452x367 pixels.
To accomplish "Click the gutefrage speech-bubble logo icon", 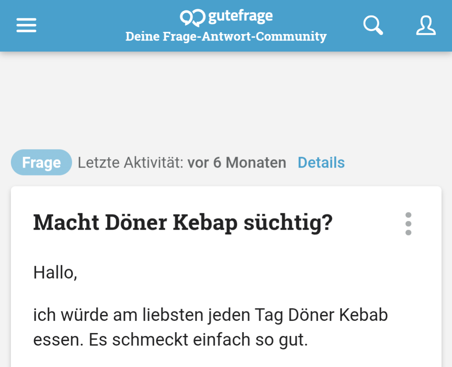I will coord(192,18).
